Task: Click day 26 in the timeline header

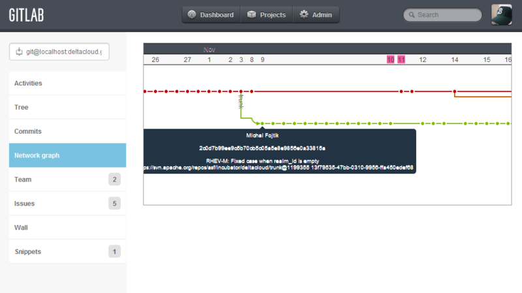Action: (155, 59)
